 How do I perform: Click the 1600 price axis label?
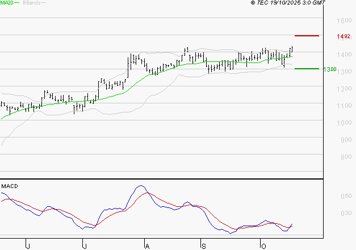point(344,20)
